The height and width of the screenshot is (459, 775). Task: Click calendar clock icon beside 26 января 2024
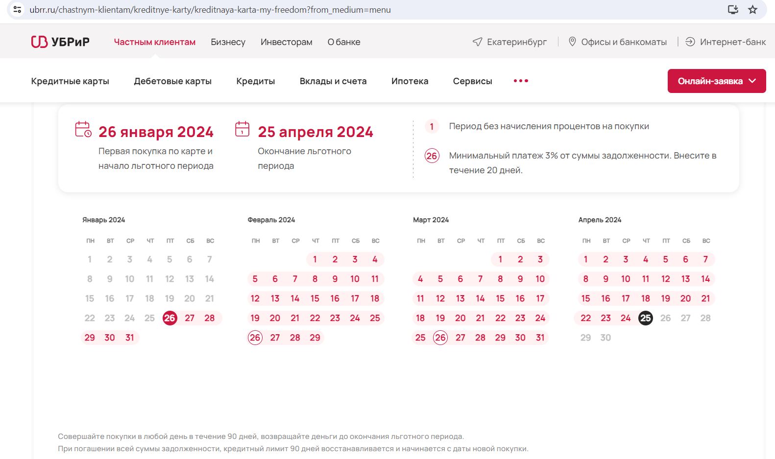coord(83,129)
